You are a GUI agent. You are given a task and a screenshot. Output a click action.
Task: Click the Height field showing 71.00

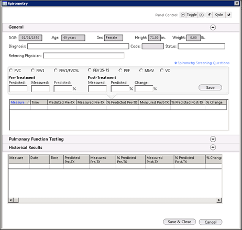click(x=155, y=38)
